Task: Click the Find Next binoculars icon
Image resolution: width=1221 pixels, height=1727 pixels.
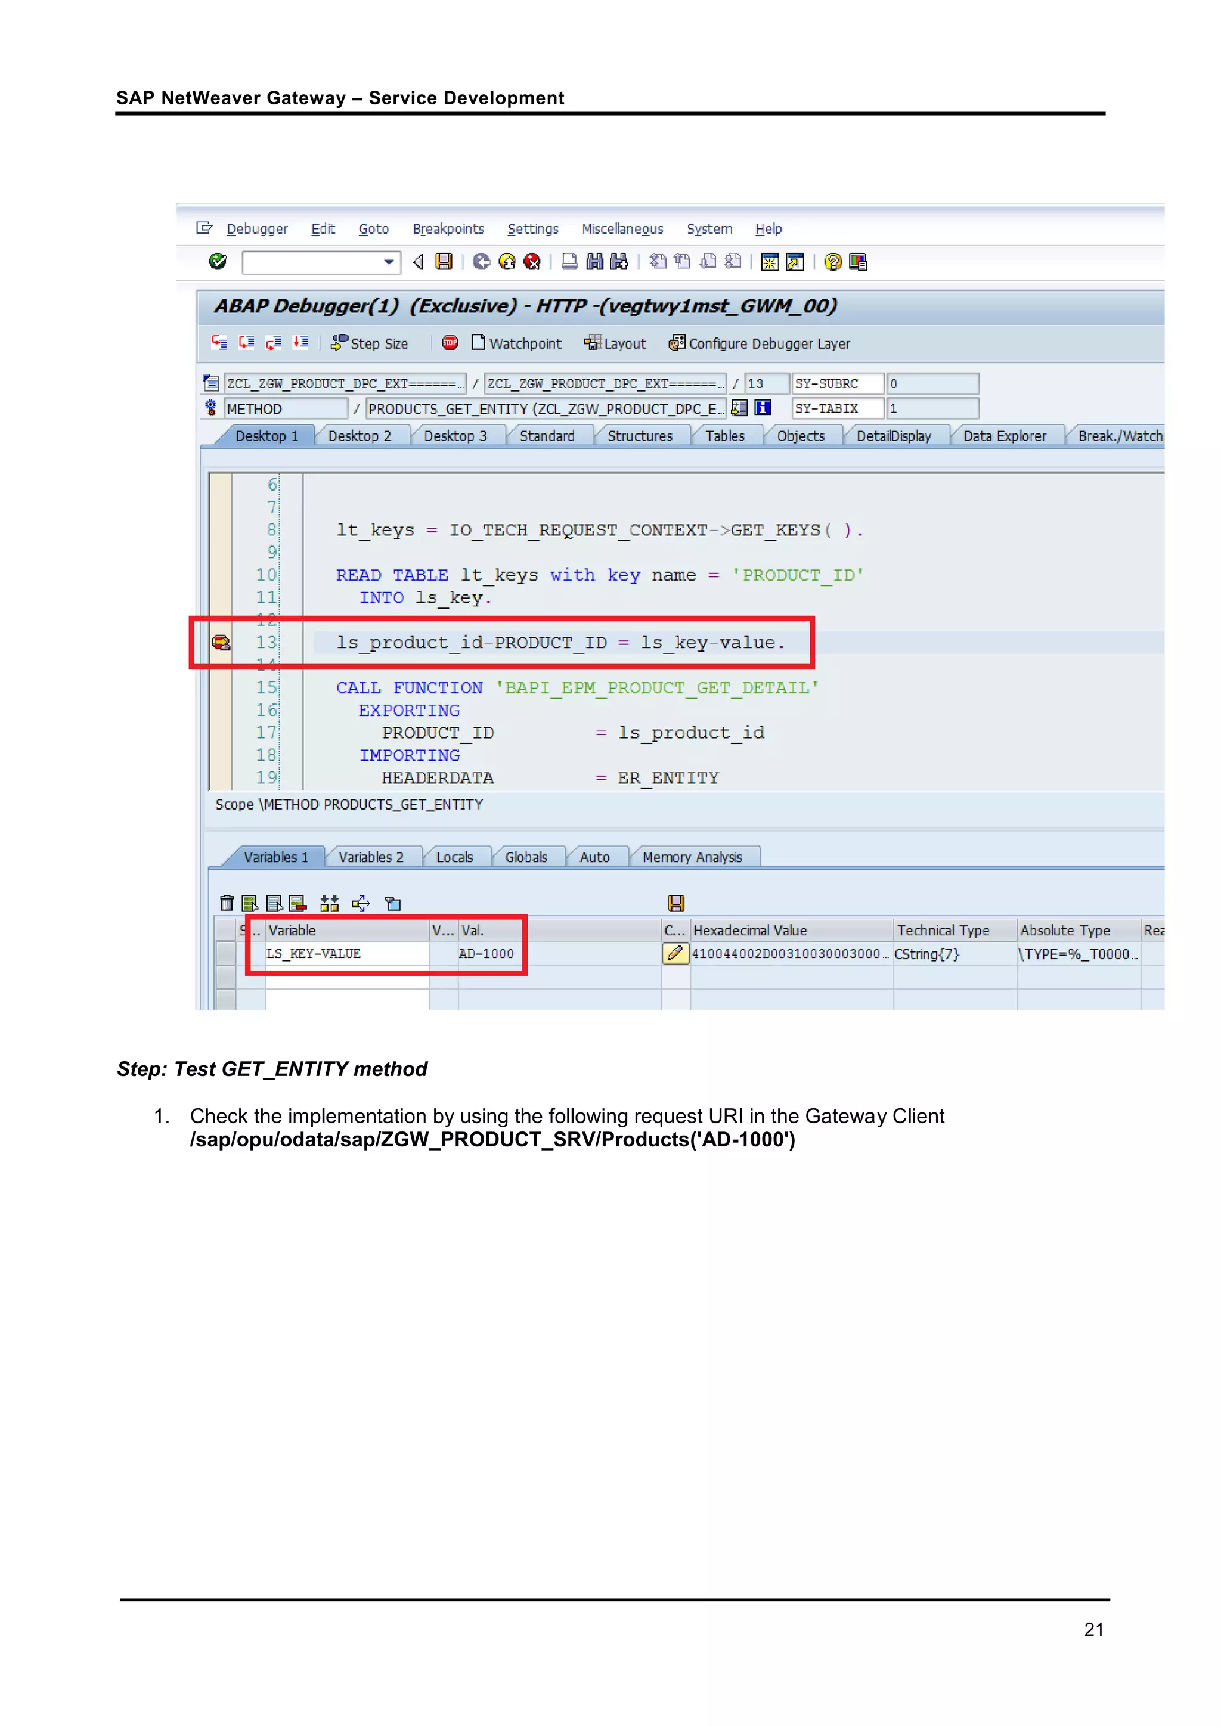Action: pos(618,262)
